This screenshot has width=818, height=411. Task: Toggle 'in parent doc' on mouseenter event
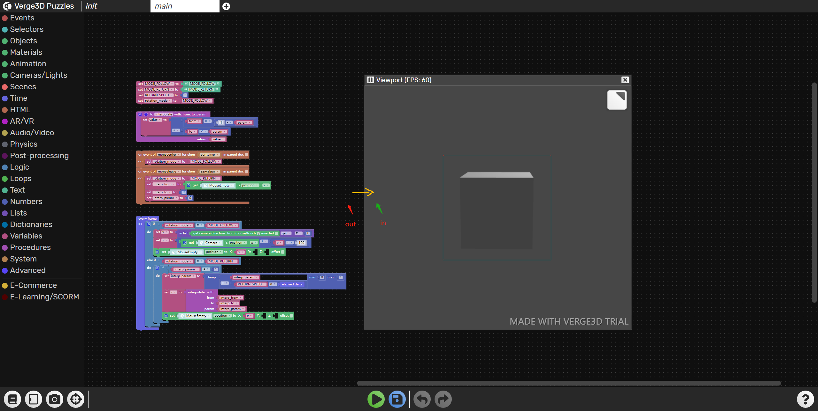pyautogui.click(x=246, y=155)
